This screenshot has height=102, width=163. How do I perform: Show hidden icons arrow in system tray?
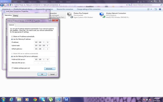pos(141,100)
